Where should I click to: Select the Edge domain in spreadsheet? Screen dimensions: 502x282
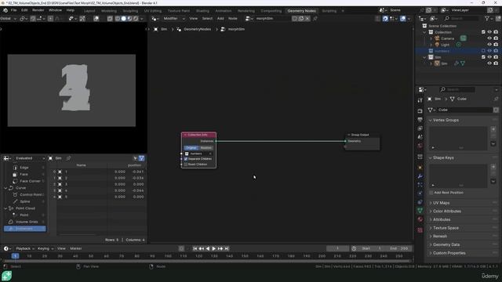tap(24, 168)
